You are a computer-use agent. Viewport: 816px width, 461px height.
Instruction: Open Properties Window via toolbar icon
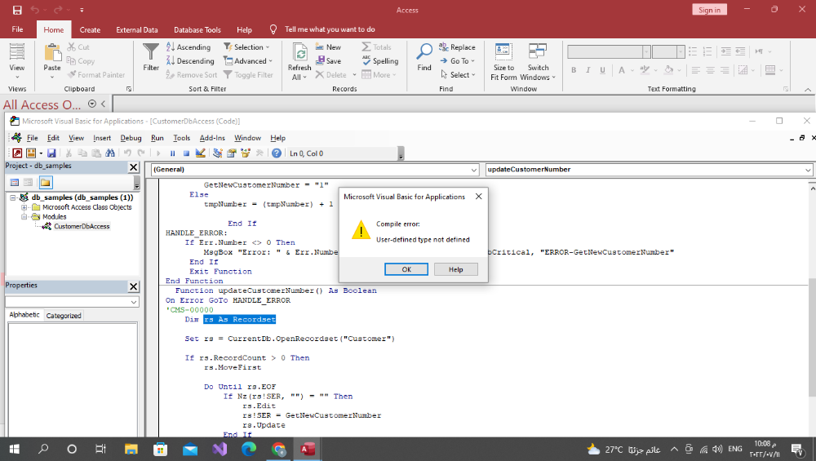[x=232, y=153]
